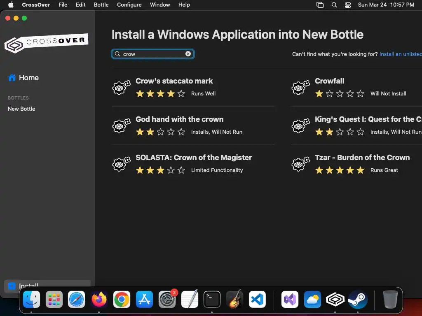Screen dimensions: 422x316
Task: Click the Tzar Burden of the Crown icon
Action: point(300,164)
